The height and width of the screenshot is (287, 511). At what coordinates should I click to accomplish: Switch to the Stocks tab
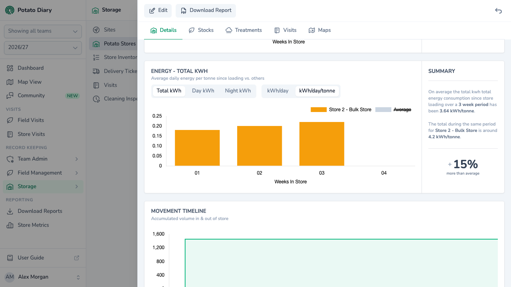pos(201,30)
